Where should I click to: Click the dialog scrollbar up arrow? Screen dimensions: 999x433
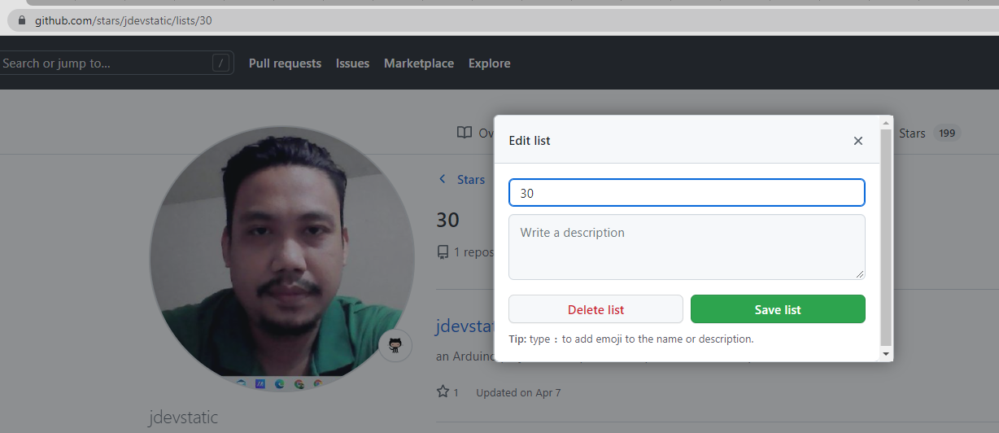887,122
